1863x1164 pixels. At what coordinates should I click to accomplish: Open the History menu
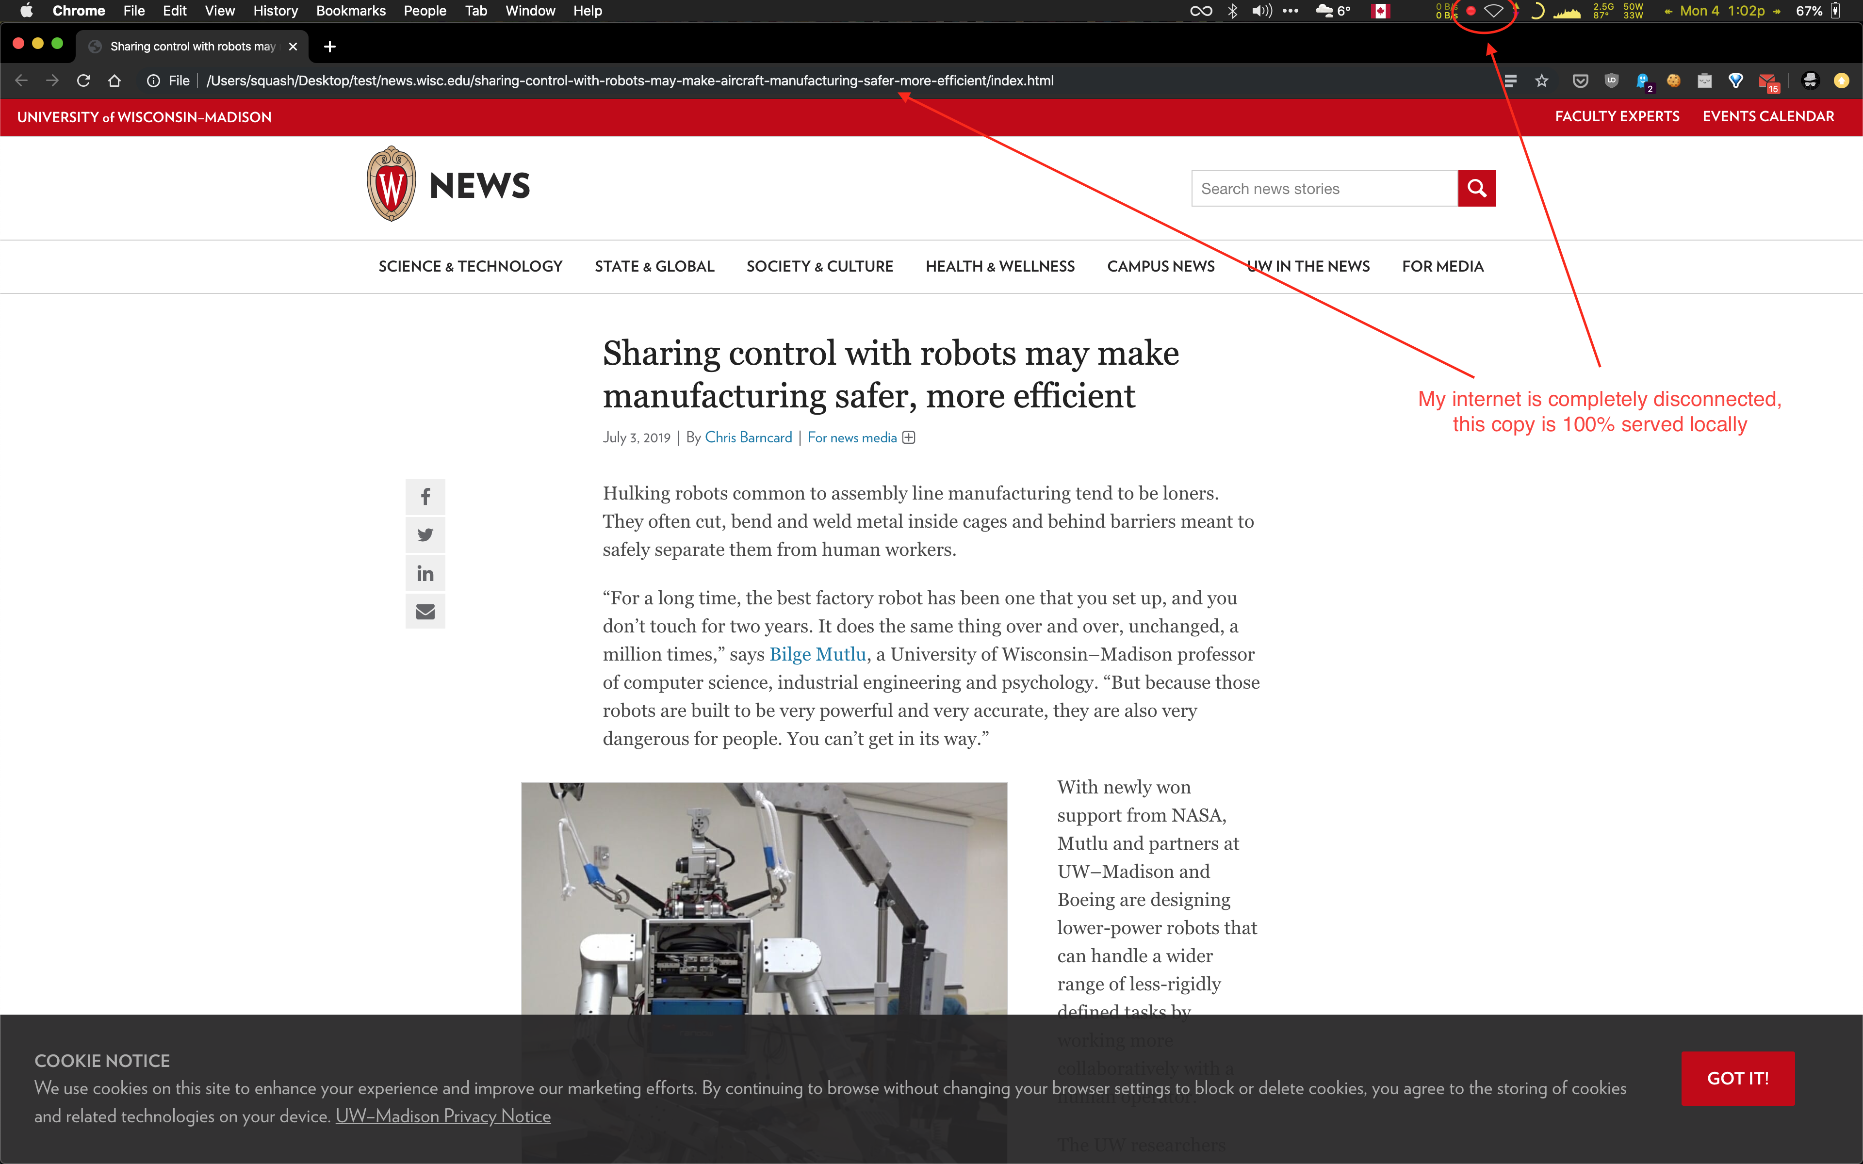point(275,11)
